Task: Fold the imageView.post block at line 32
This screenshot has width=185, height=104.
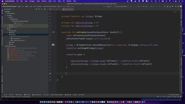Action: [x=56, y=55]
